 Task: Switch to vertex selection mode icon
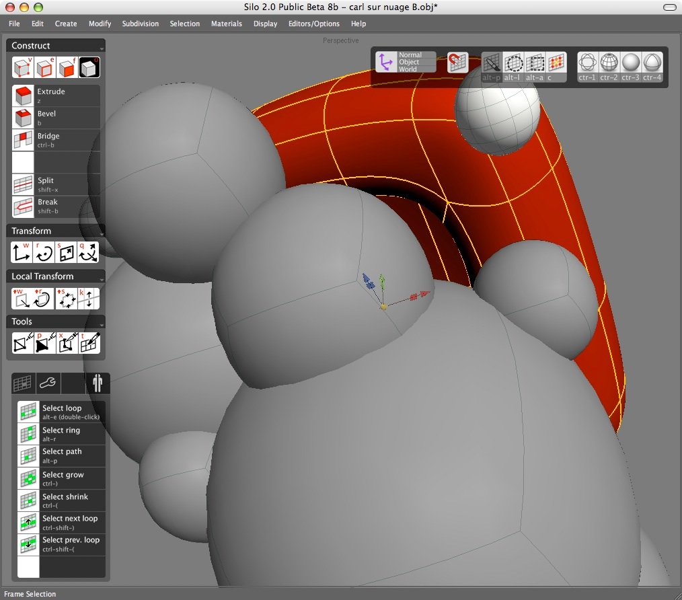pyautogui.click(x=23, y=68)
